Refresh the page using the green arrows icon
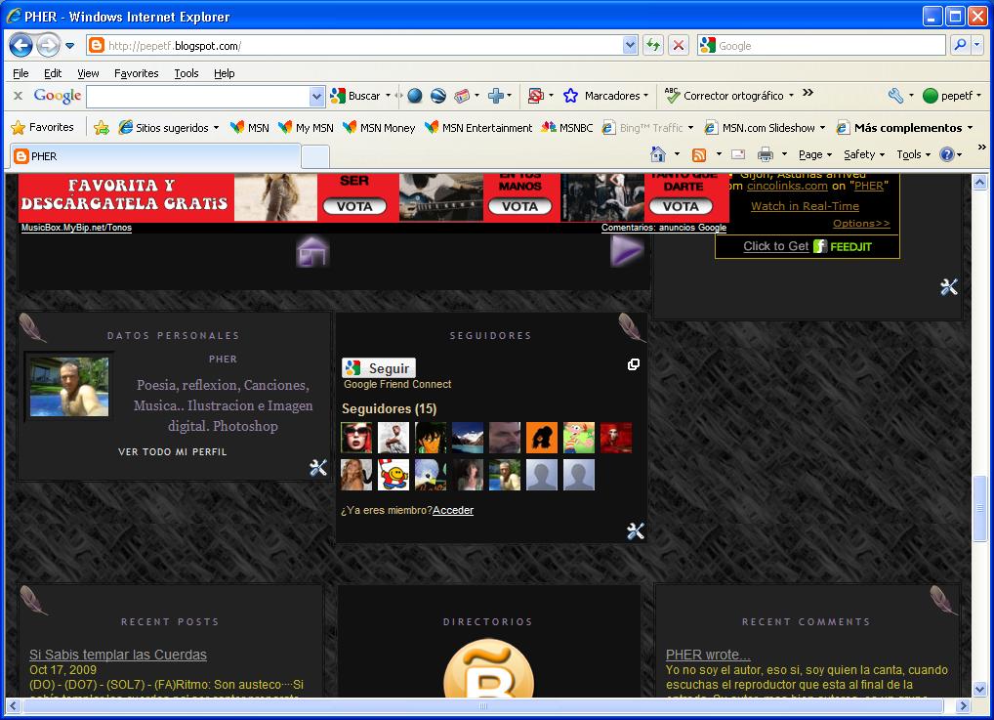This screenshot has width=994, height=720. point(653,45)
